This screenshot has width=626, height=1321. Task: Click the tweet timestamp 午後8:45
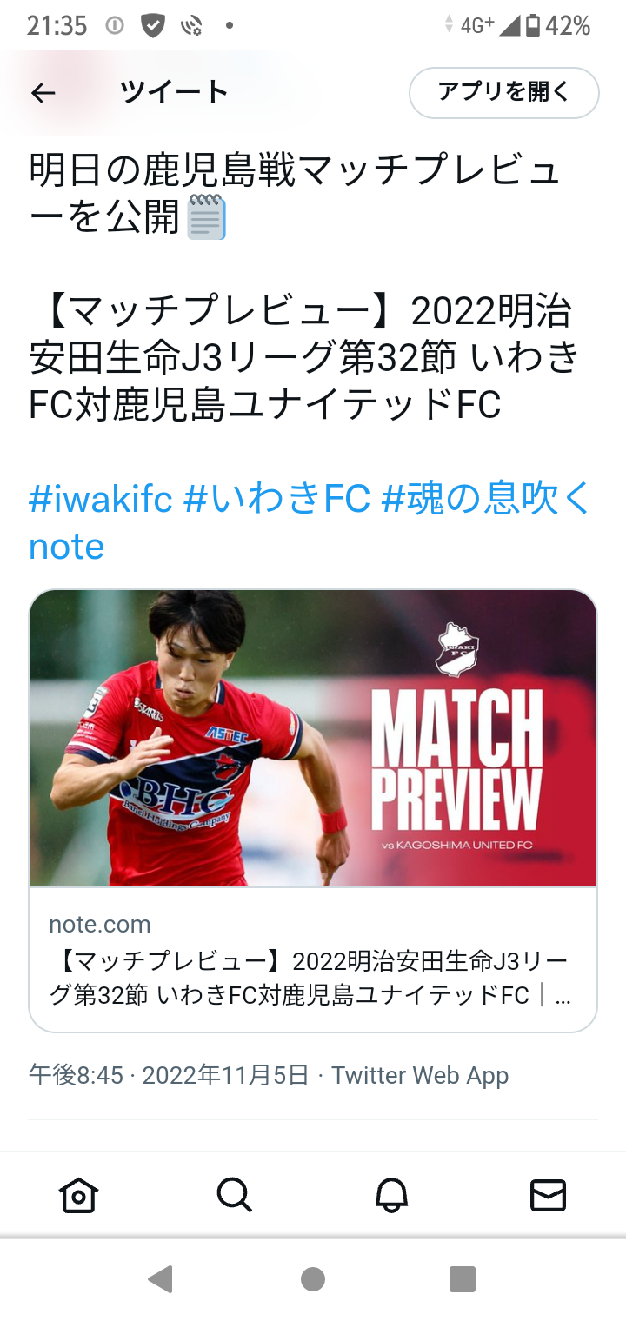(76, 1076)
